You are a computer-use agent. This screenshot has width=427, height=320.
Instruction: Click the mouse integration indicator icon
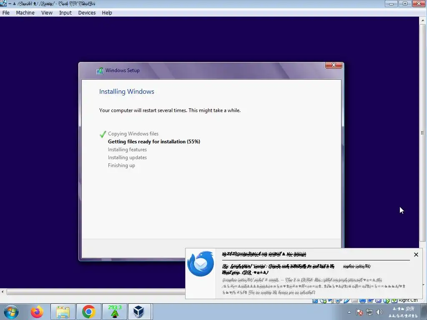[x=386, y=300]
